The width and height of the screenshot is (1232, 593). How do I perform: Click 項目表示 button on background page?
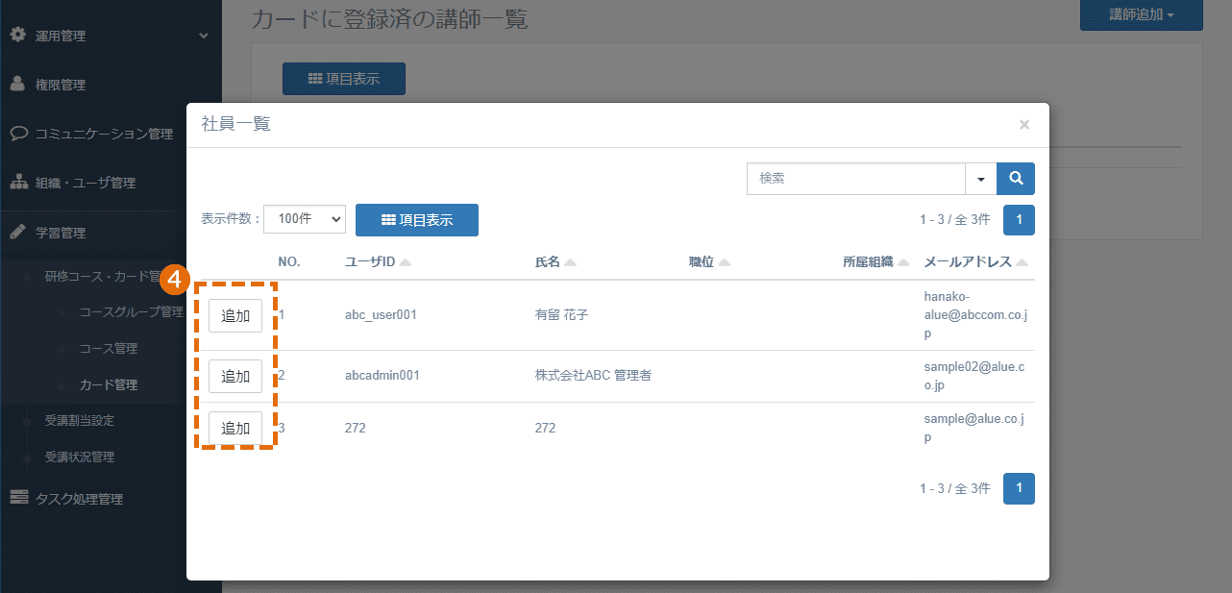click(344, 79)
